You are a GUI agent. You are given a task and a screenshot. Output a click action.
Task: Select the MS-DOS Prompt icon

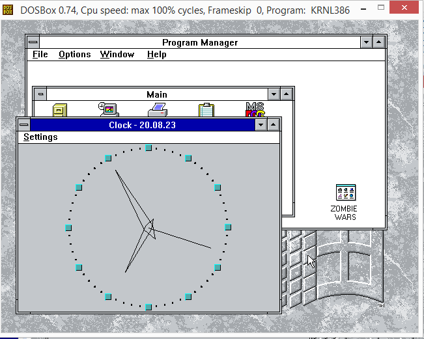255,109
